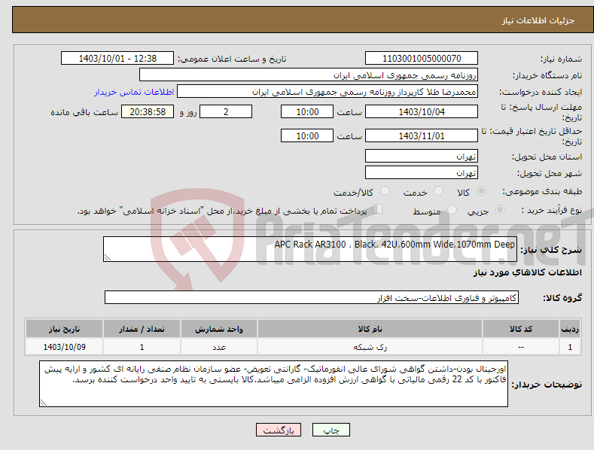594x450 pixels.
Task: Select the متوسط purchase type radio
Action: [x=452, y=209]
